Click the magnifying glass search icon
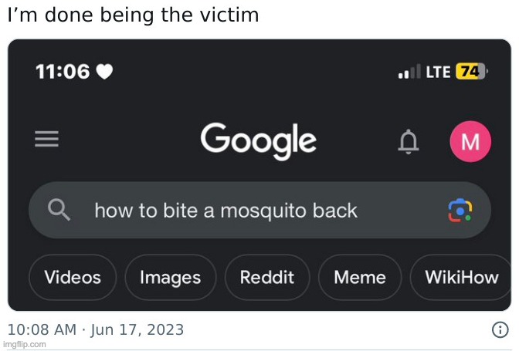This screenshot has width=519, height=351. [x=59, y=210]
